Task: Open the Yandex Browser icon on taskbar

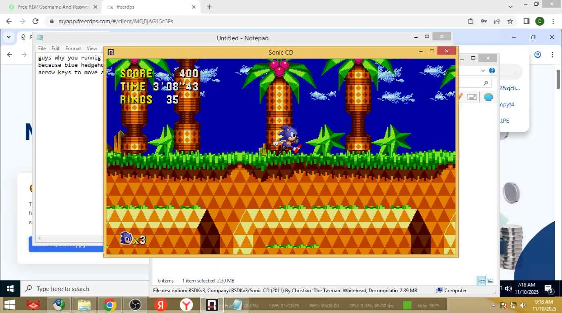Action: (x=186, y=305)
